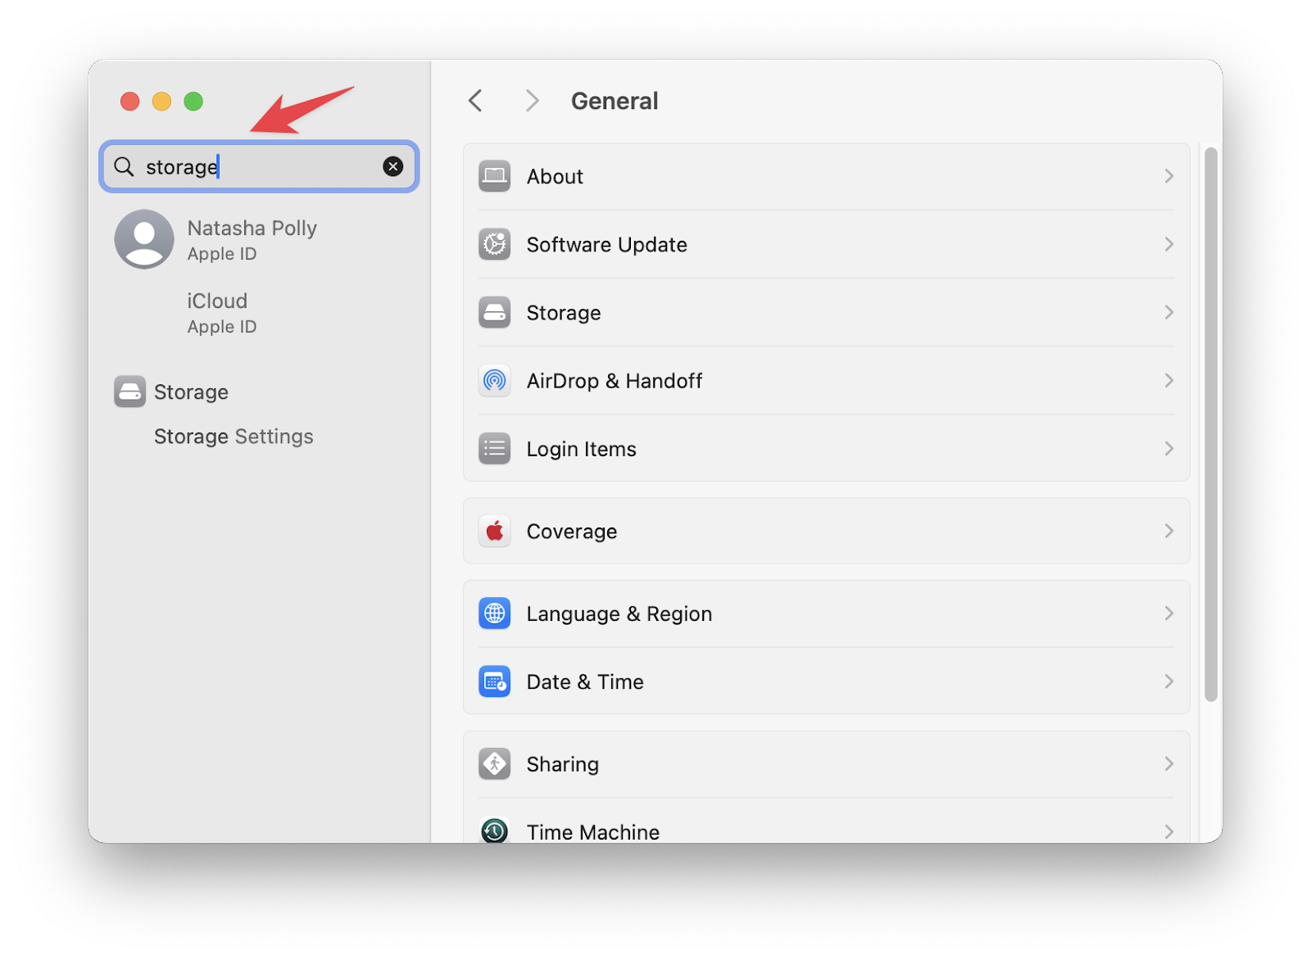Click the back navigation arrow
The height and width of the screenshot is (960, 1311).
[x=474, y=100]
